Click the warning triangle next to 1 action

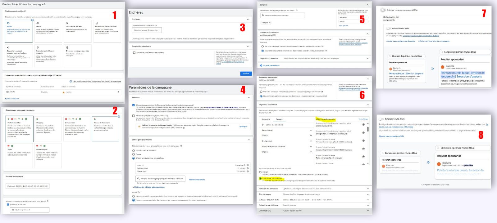pos(64,92)
